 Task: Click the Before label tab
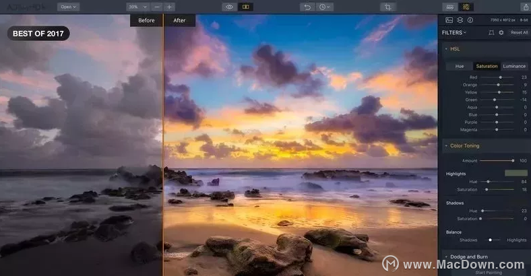click(146, 20)
